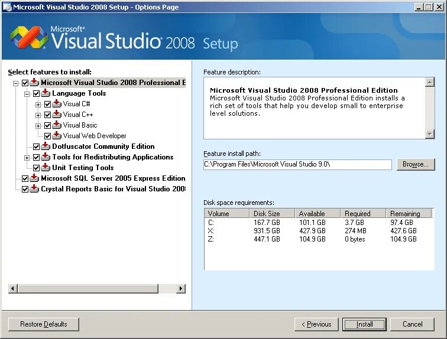
Task: Click the install icon beside Language Tools
Action: pos(46,93)
